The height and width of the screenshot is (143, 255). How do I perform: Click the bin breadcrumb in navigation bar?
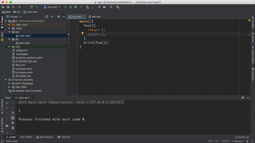pos(17,12)
